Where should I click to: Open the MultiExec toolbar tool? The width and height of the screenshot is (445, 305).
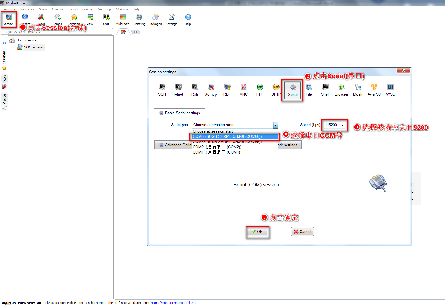click(x=123, y=19)
